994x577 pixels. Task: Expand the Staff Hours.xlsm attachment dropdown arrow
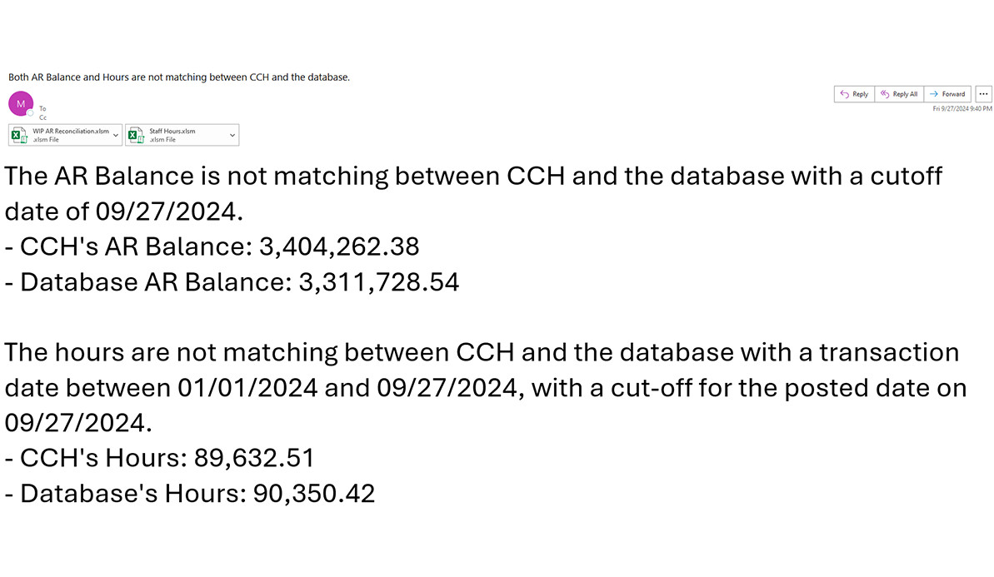(x=232, y=135)
